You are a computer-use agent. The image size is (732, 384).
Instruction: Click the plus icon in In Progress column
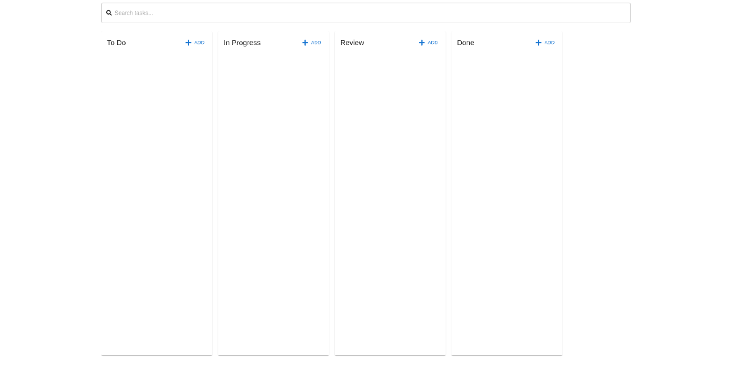tap(304, 43)
